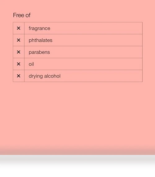Click the pink area below the table
This screenshot has height=177, width=155.
coord(77,113)
